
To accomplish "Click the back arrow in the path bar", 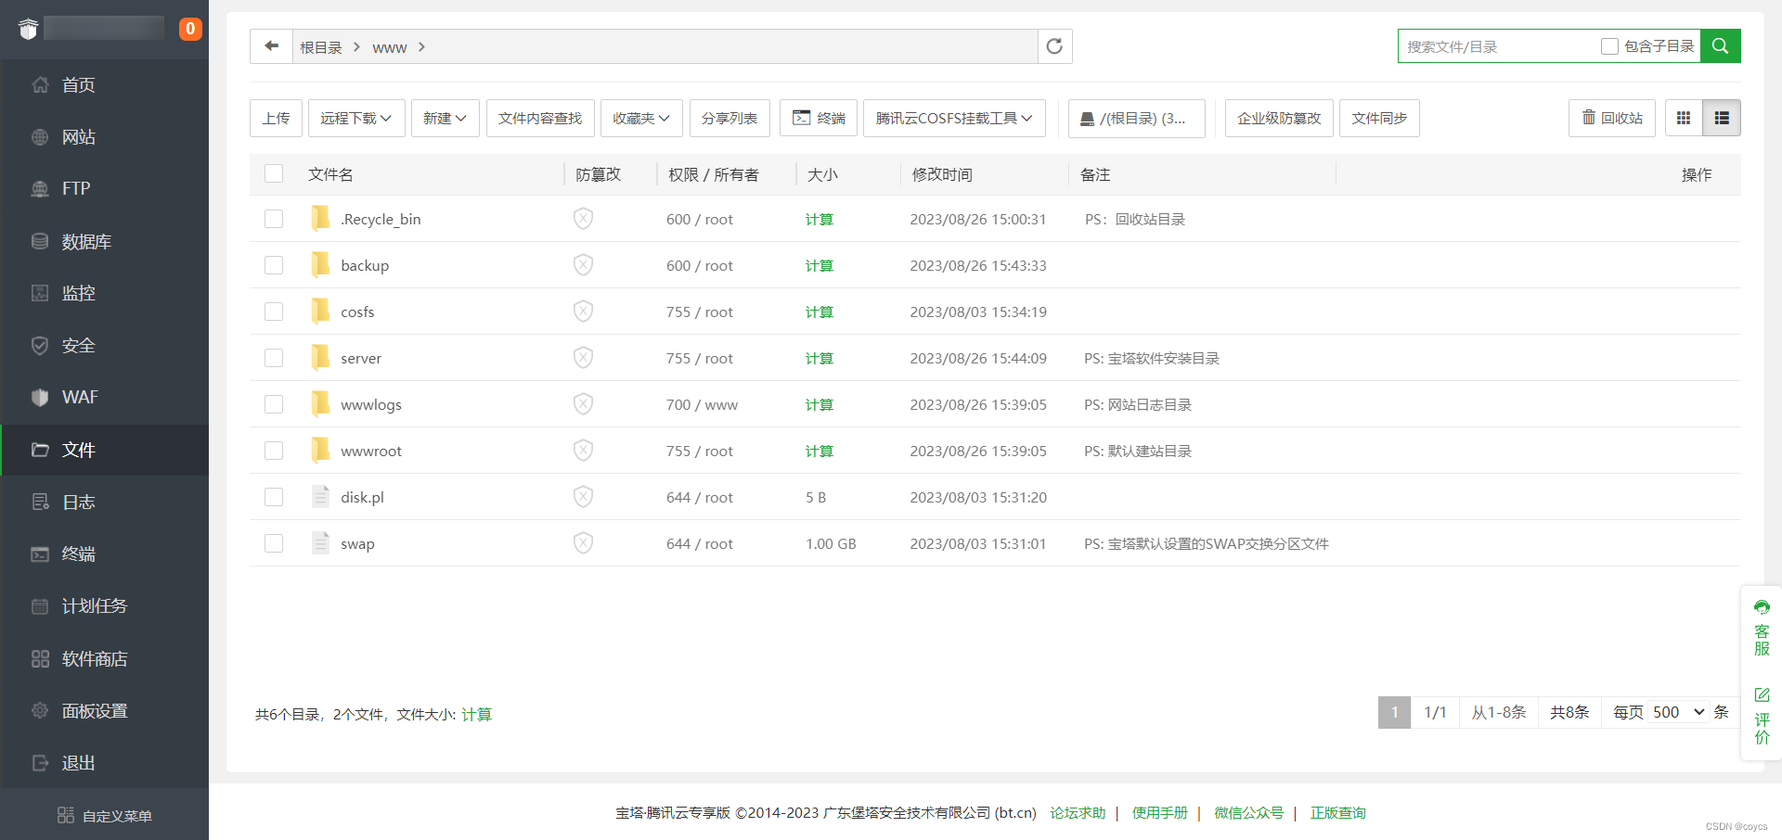I will click(271, 46).
